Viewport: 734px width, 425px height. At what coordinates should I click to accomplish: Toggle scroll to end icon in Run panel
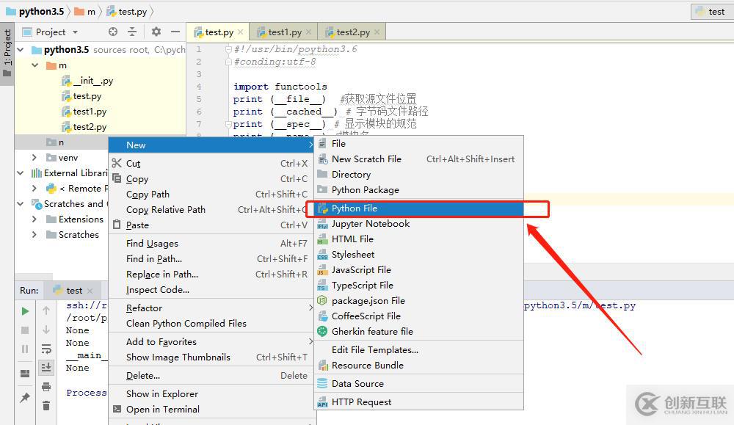tap(46, 368)
